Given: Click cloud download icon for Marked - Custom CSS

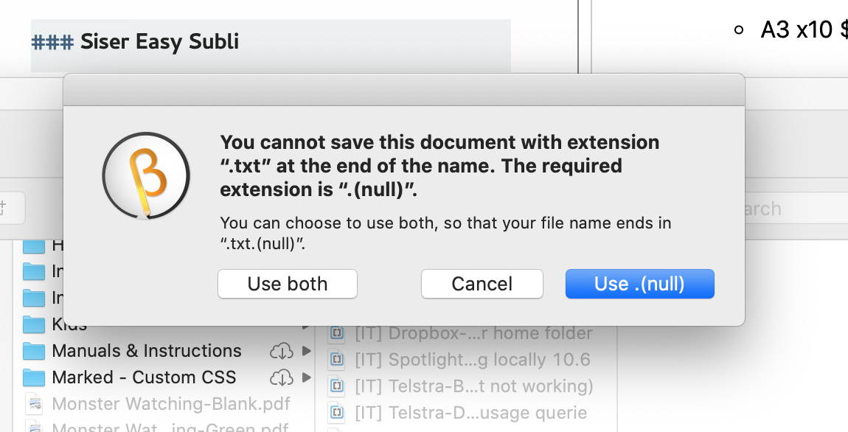Looking at the screenshot, I should tap(281, 377).
